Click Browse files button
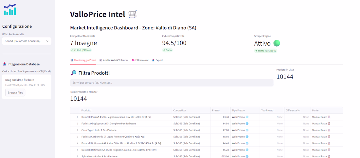 coord(15,93)
